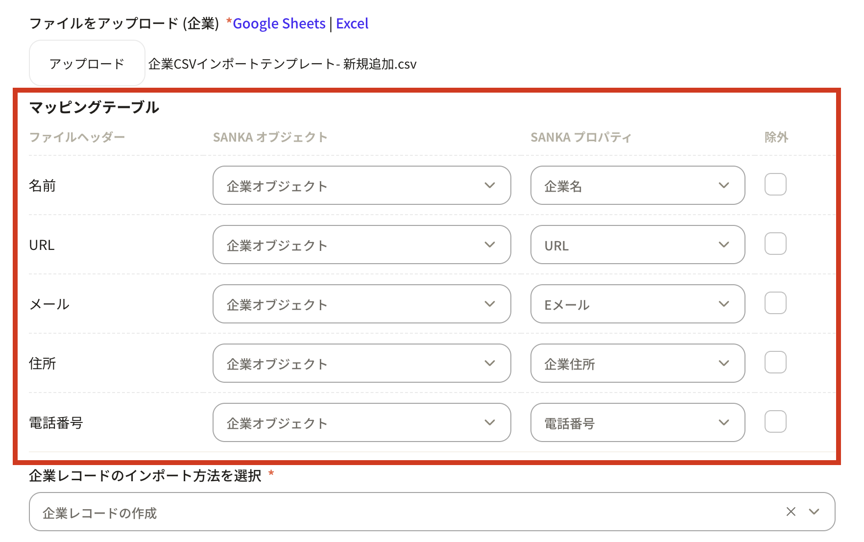
Task: Clear the 企業レコードの作成 selection with X icon
Action: pos(791,512)
